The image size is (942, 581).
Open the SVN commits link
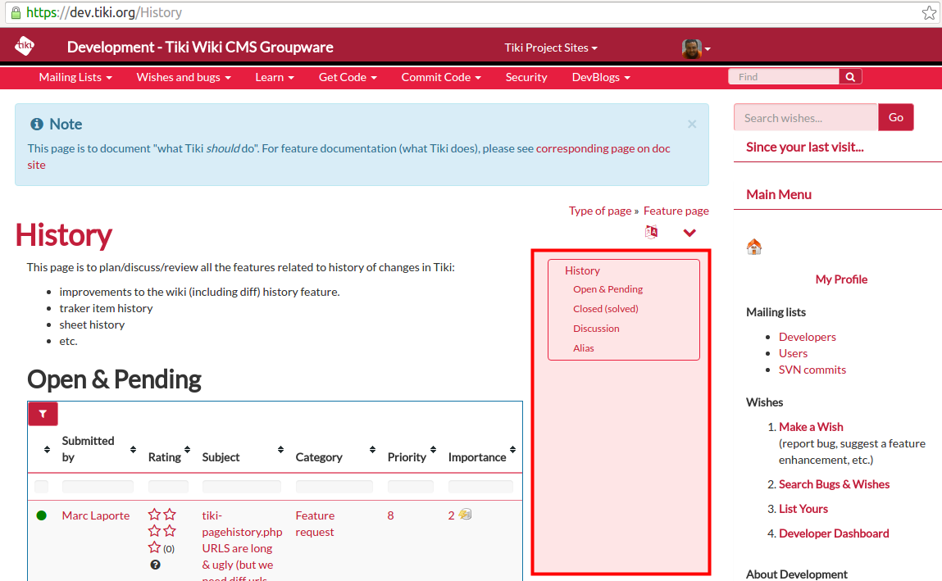coord(812,370)
